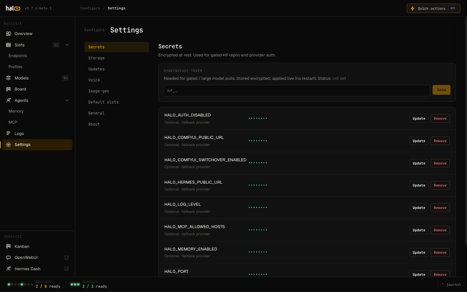467x292 pixels.
Task: Remove HALO_PORT secret
Action: 440,274
